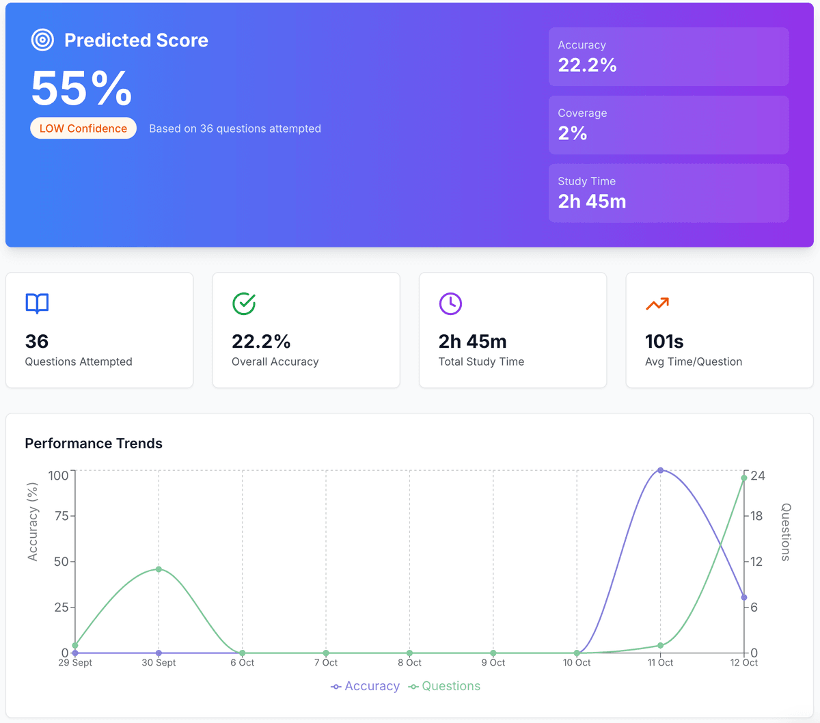
Task: Toggle the Accuracy series in chart legend
Action: tap(372, 686)
